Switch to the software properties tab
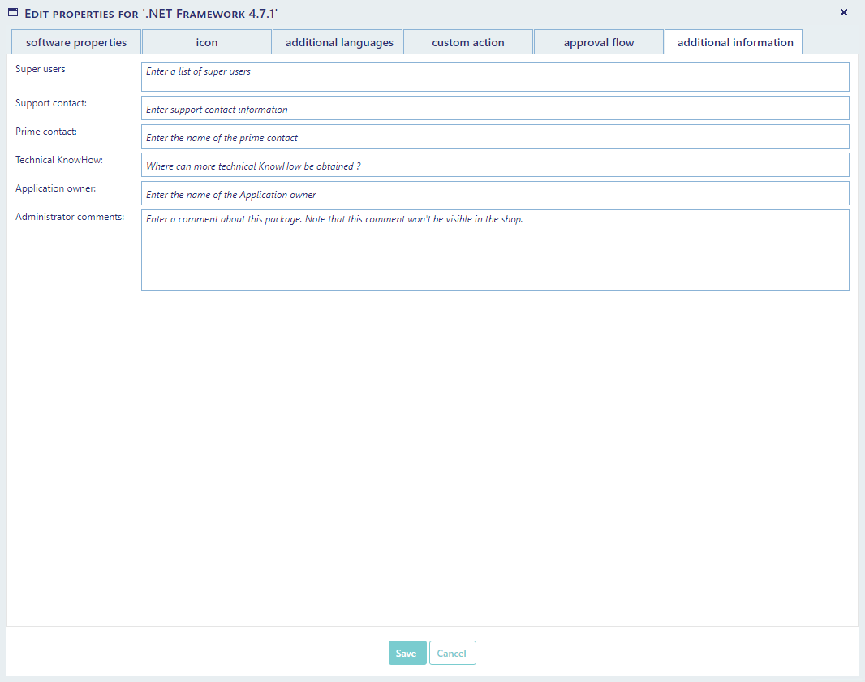The width and height of the screenshot is (865, 682). click(x=76, y=42)
